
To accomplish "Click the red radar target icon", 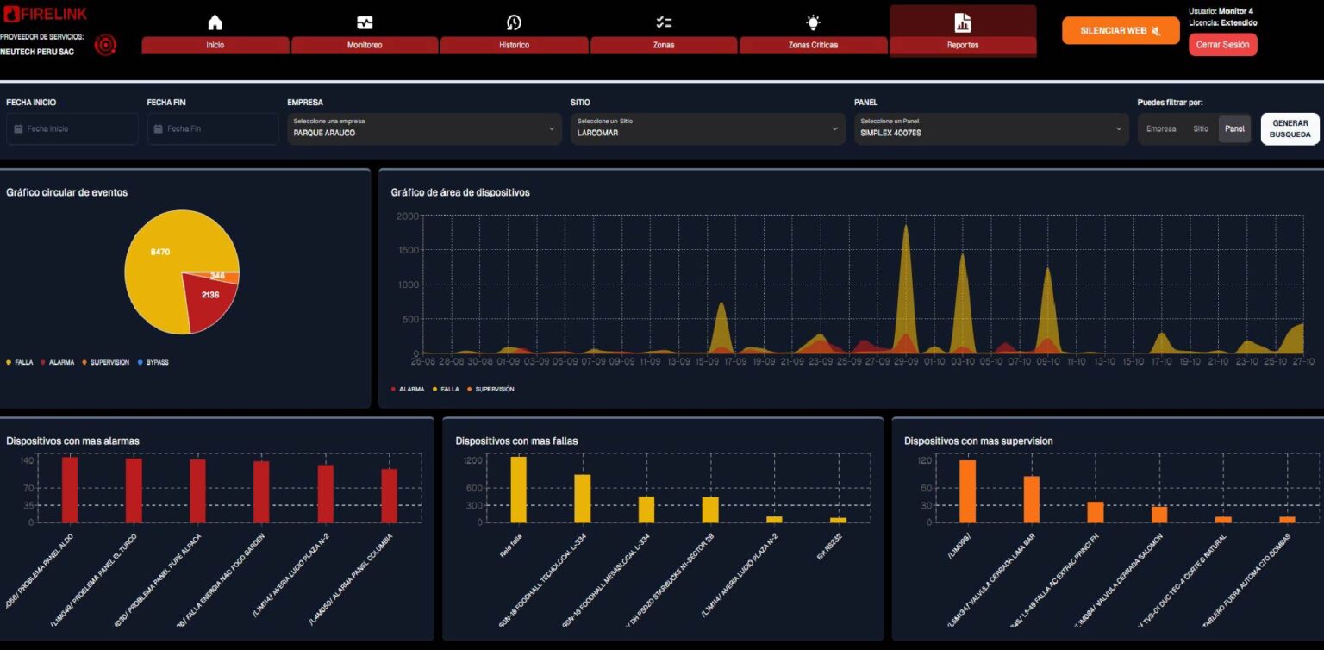I will [105, 45].
